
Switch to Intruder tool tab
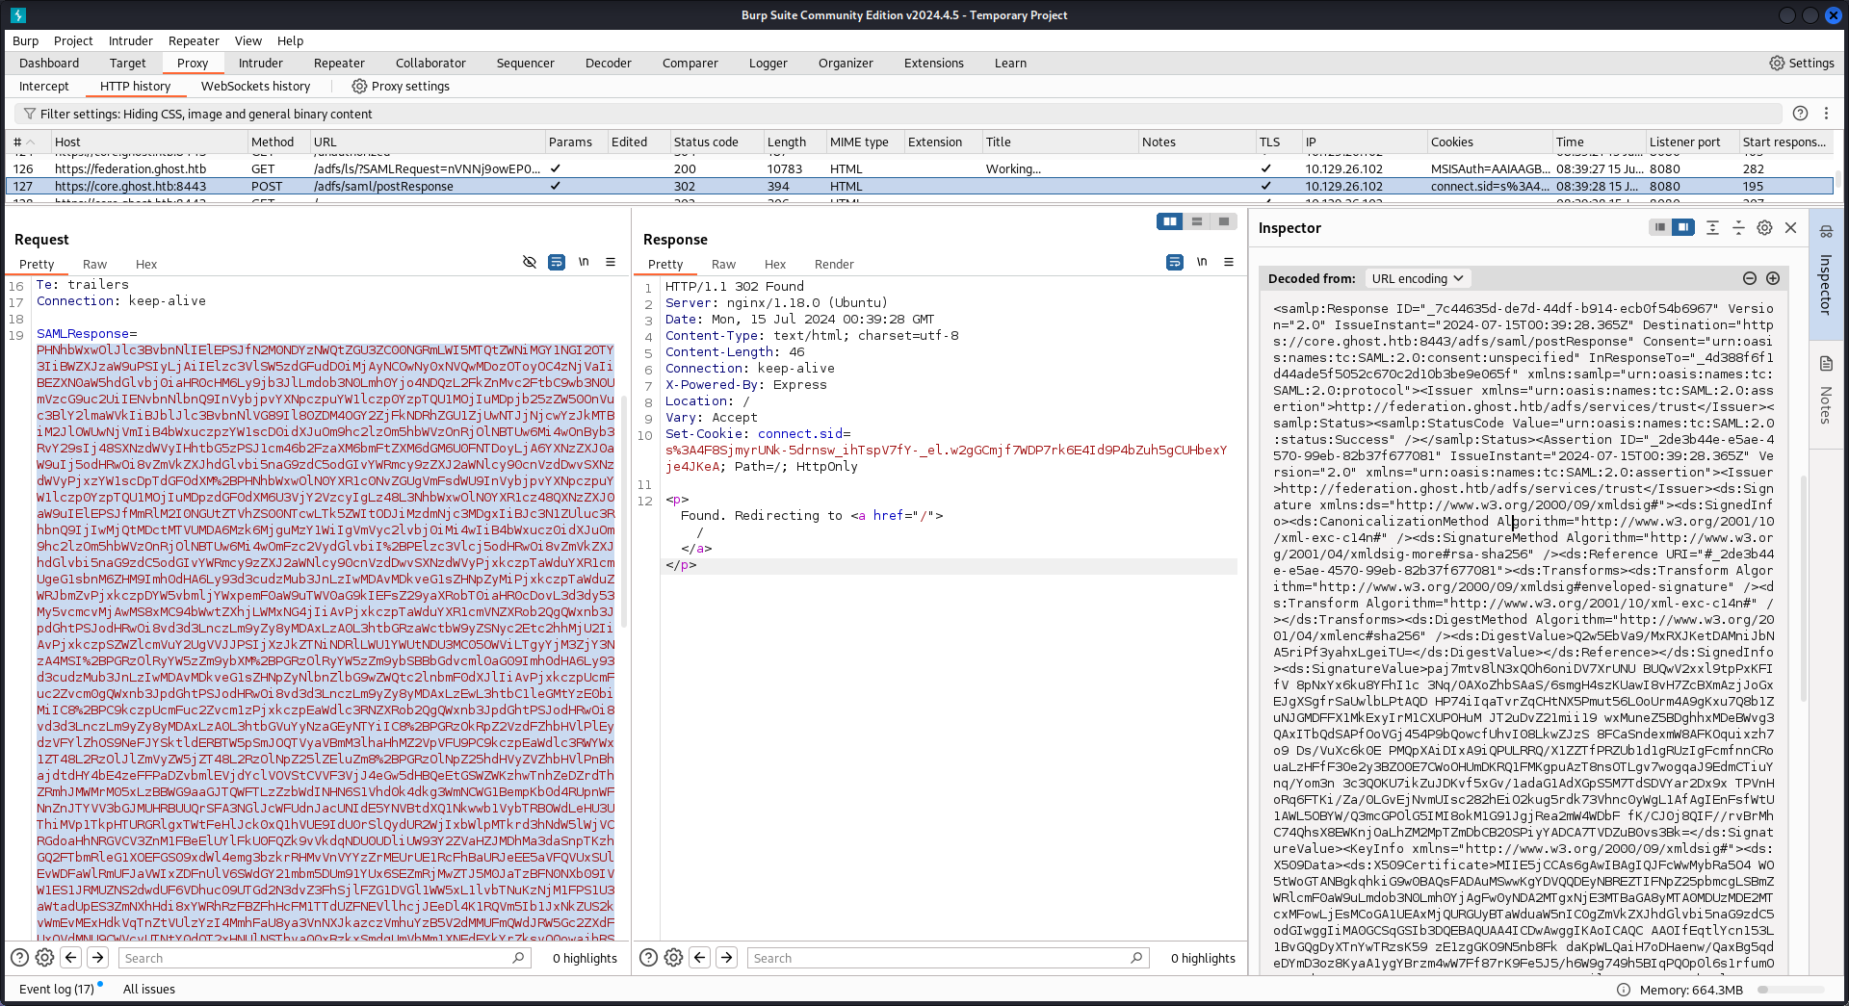pyautogui.click(x=260, y=63)
